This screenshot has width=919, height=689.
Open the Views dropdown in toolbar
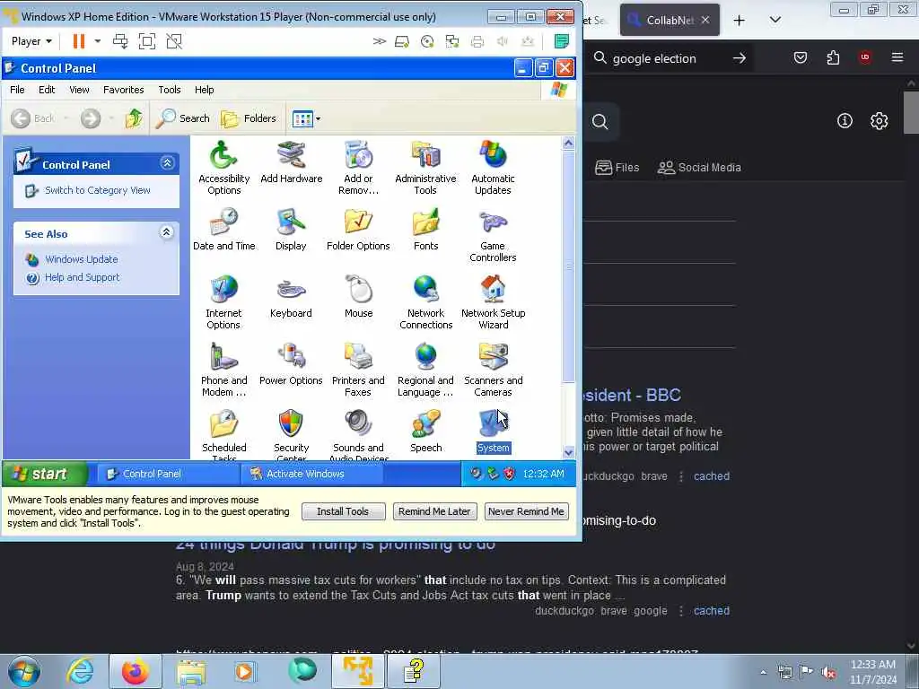tap(306, 118)
